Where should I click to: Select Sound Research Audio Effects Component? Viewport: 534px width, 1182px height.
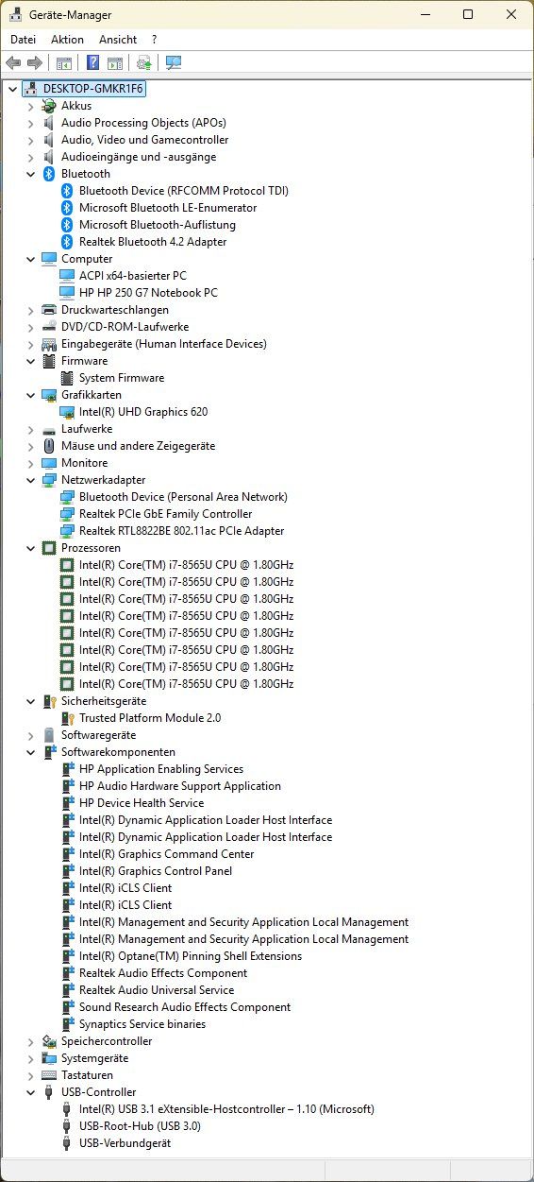(185, 1007)
